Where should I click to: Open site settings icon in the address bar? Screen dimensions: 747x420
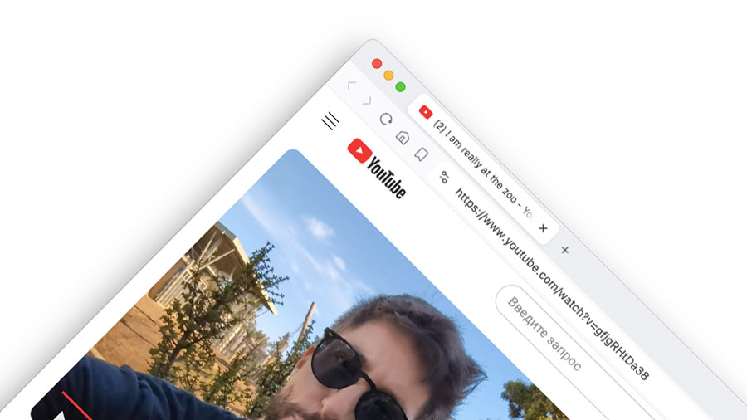(444, 177)
